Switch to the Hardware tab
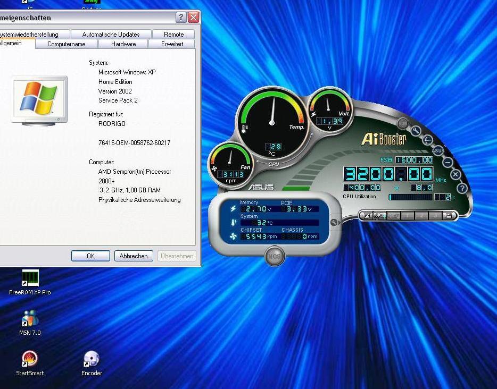 pos(123,44)
